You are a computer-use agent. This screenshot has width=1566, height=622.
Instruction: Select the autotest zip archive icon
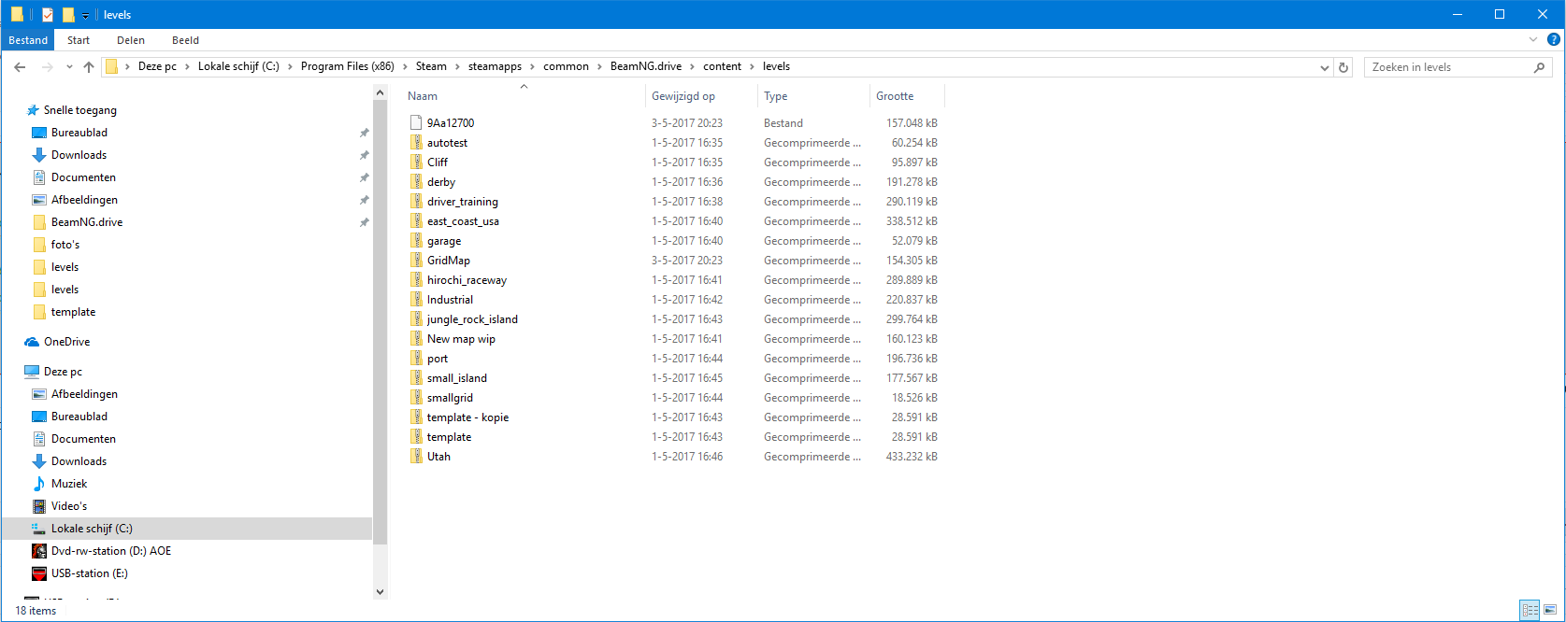[x=417, y=142]
